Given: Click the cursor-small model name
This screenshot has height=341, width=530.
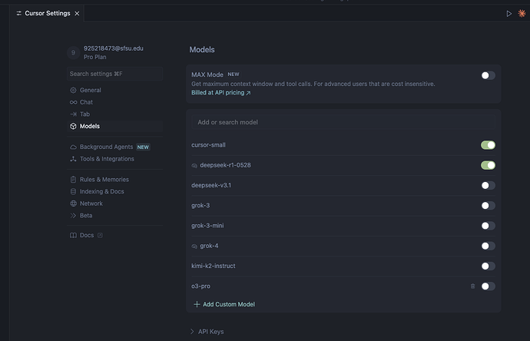Looking at the screenshot, I should [208, 145].
